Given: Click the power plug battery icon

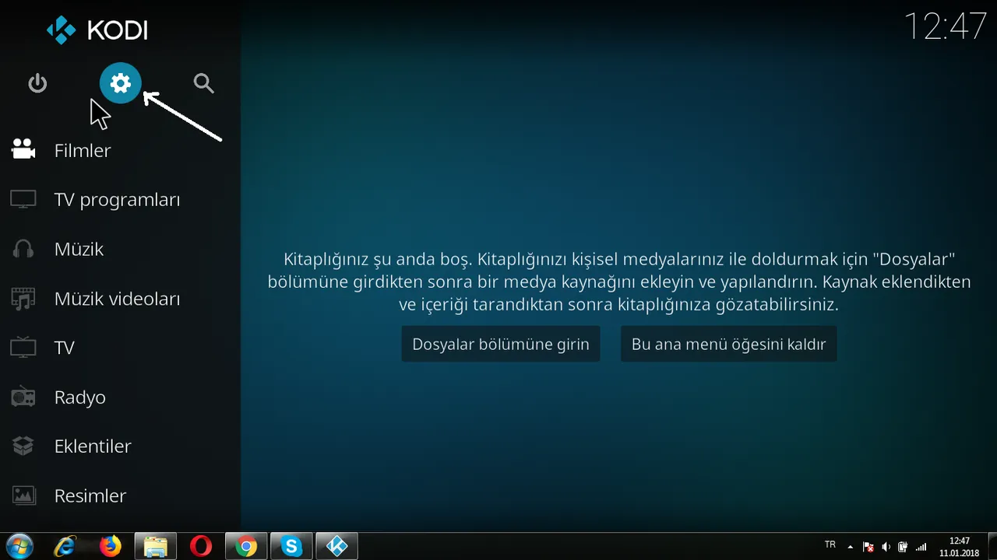Looking at the screenshot, I should (x=904, y=547).
